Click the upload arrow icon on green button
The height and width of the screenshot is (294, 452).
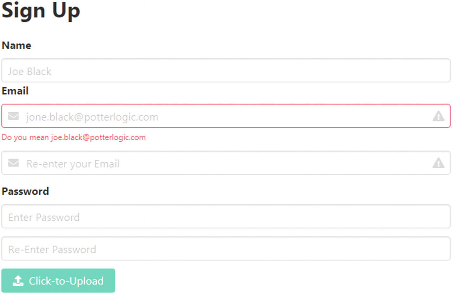click(x=18, y=281)
